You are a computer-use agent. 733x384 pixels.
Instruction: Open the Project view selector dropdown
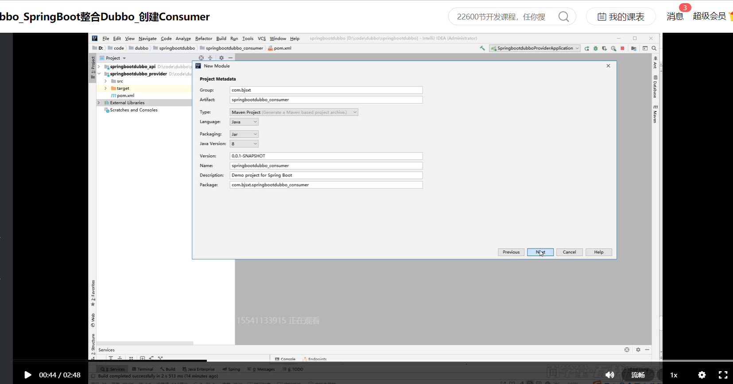(116, 58)
